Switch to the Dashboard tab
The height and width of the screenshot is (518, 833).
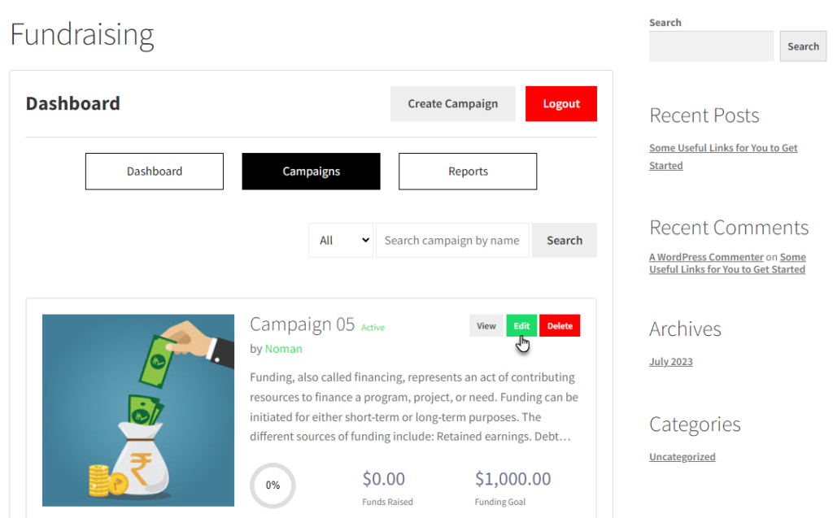(x=154, y=171)
